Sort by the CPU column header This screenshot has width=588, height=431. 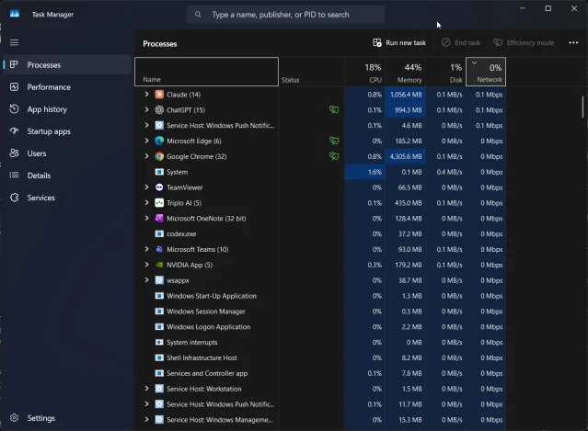pos(365,72)
